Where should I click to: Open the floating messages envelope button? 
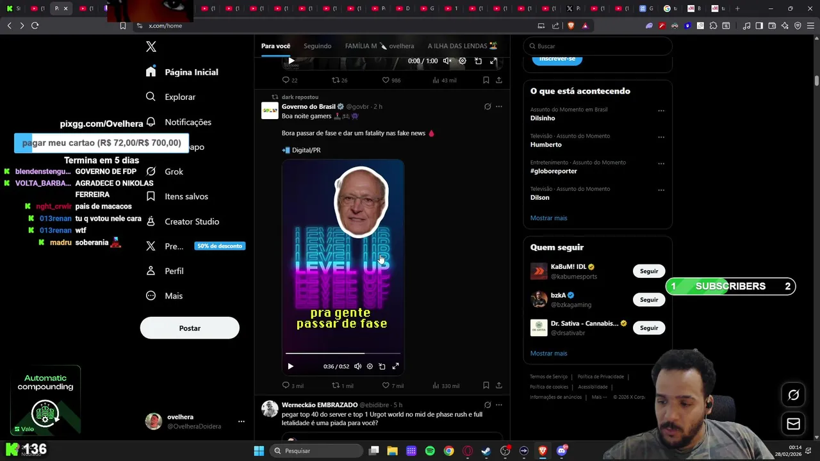[793, 424]
